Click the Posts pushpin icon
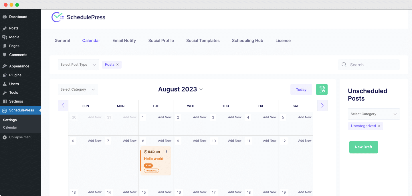The width and height of the screenshot is (412, 196). pyautogui.click(x=5, y=28)
